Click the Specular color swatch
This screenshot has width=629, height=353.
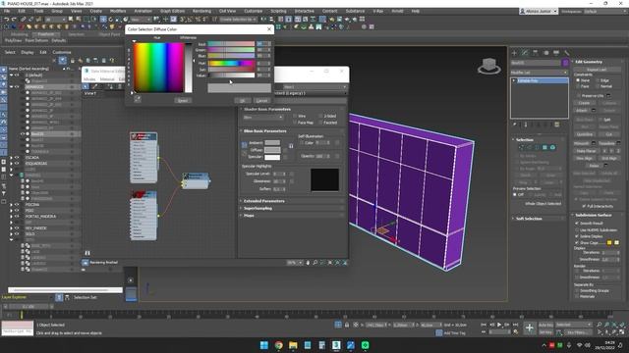click(x=272, y=157)
